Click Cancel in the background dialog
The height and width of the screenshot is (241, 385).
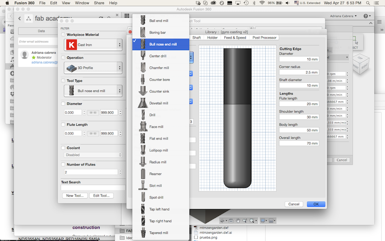pyautogui.click(x=342, y=160)
